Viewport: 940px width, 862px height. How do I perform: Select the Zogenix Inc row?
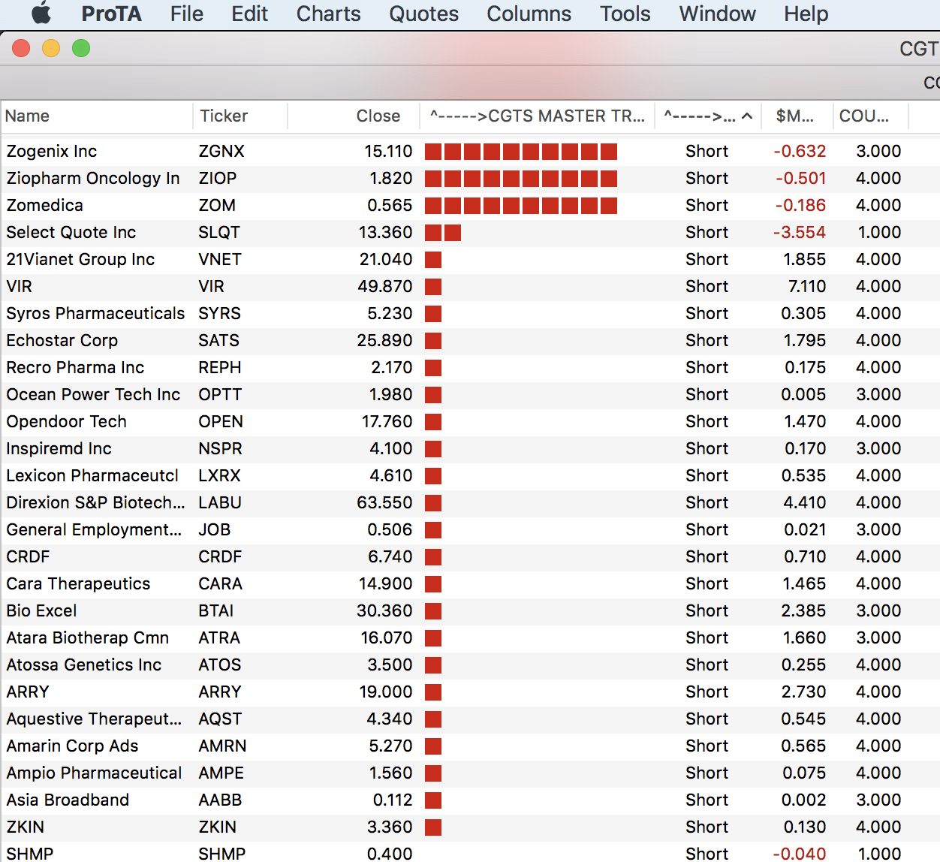470,151
